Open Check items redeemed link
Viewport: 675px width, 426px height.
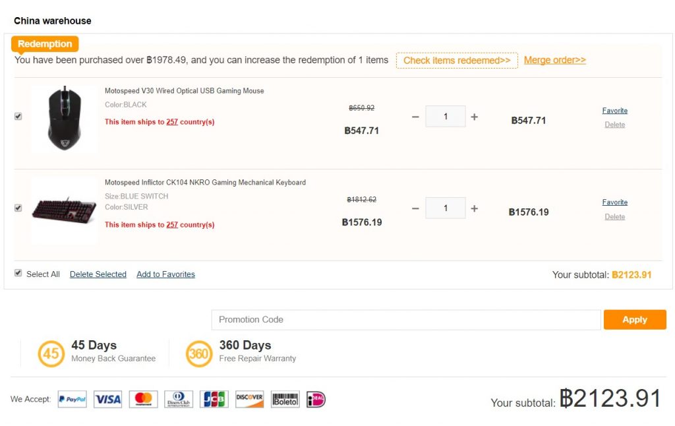coord(457,61)
